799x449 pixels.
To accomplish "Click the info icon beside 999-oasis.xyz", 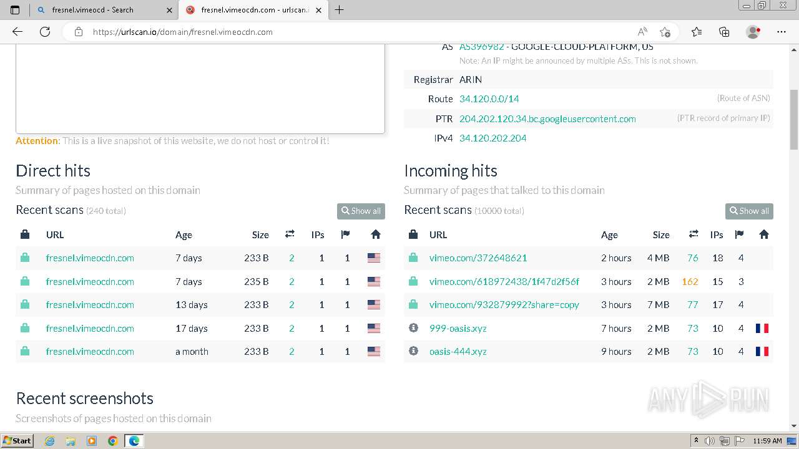I will point(413,328).
